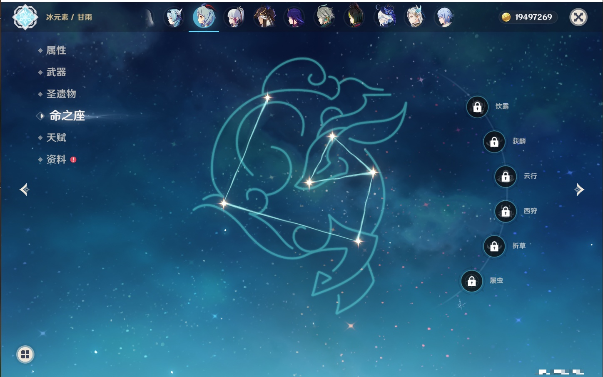This screenshot has width=603, height=377.
Task: Open the 履虫 constellation lock icon
Action: pyautogui.click(x=471, y=282)
